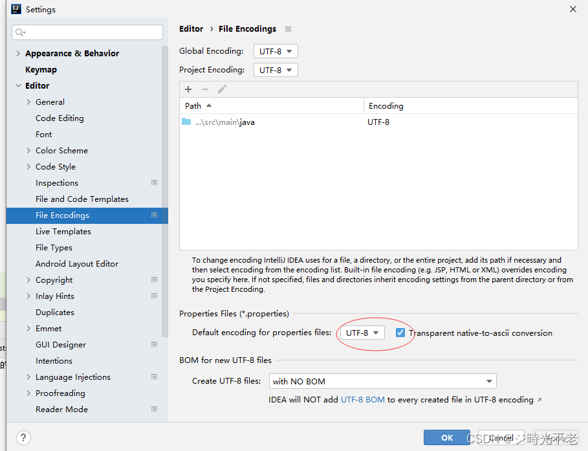Expand the Color Scheme node

[x=28, y=150]
